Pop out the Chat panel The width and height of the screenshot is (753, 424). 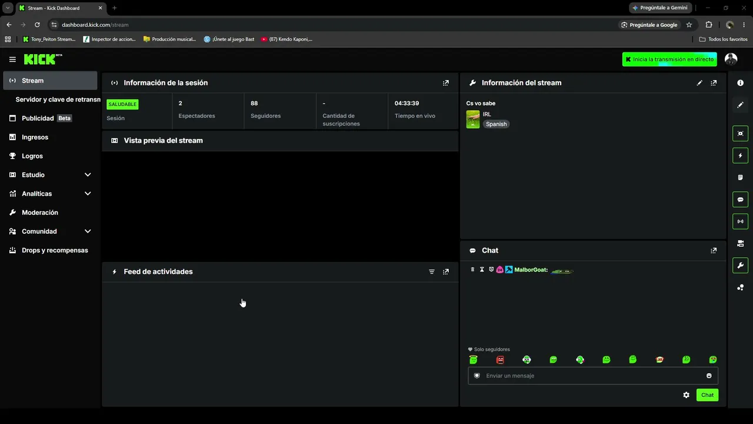(714, 250)
